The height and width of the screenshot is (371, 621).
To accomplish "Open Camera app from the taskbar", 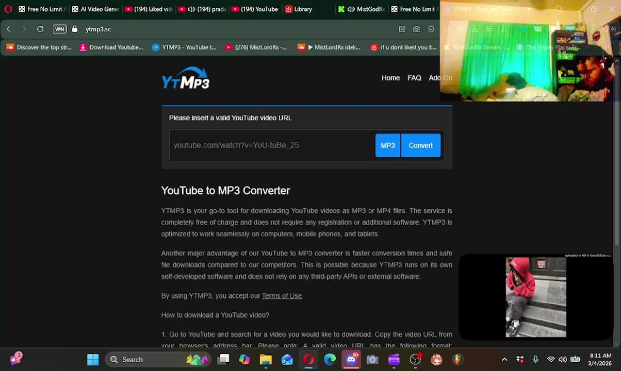I will 372,360.
